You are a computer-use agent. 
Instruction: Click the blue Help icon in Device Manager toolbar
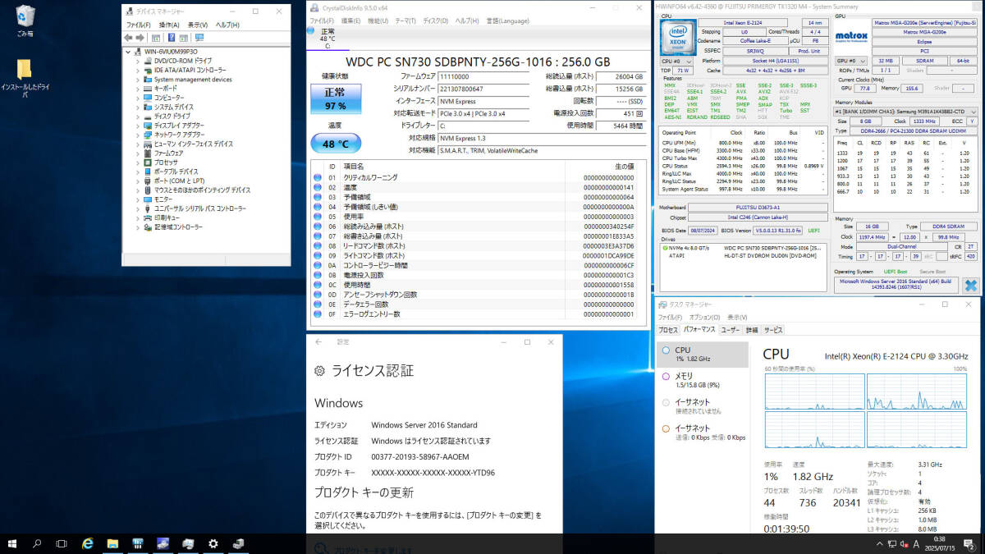click(172, 38)
